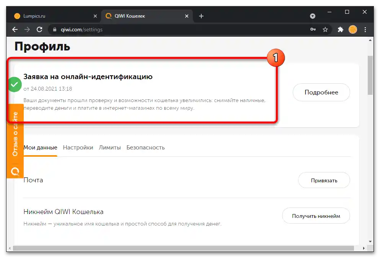This screenshot has width=380, height=258.
Task: Maximize the browser window
Action: (347, 12)
